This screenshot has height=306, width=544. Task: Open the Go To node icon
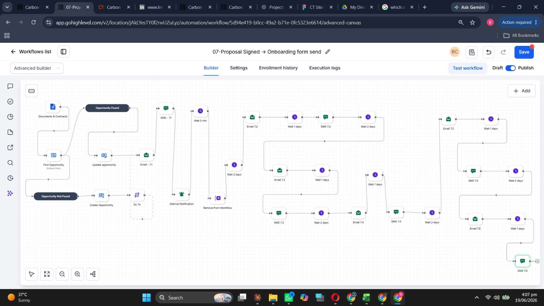pyautogui.click(x=137, y=195)
